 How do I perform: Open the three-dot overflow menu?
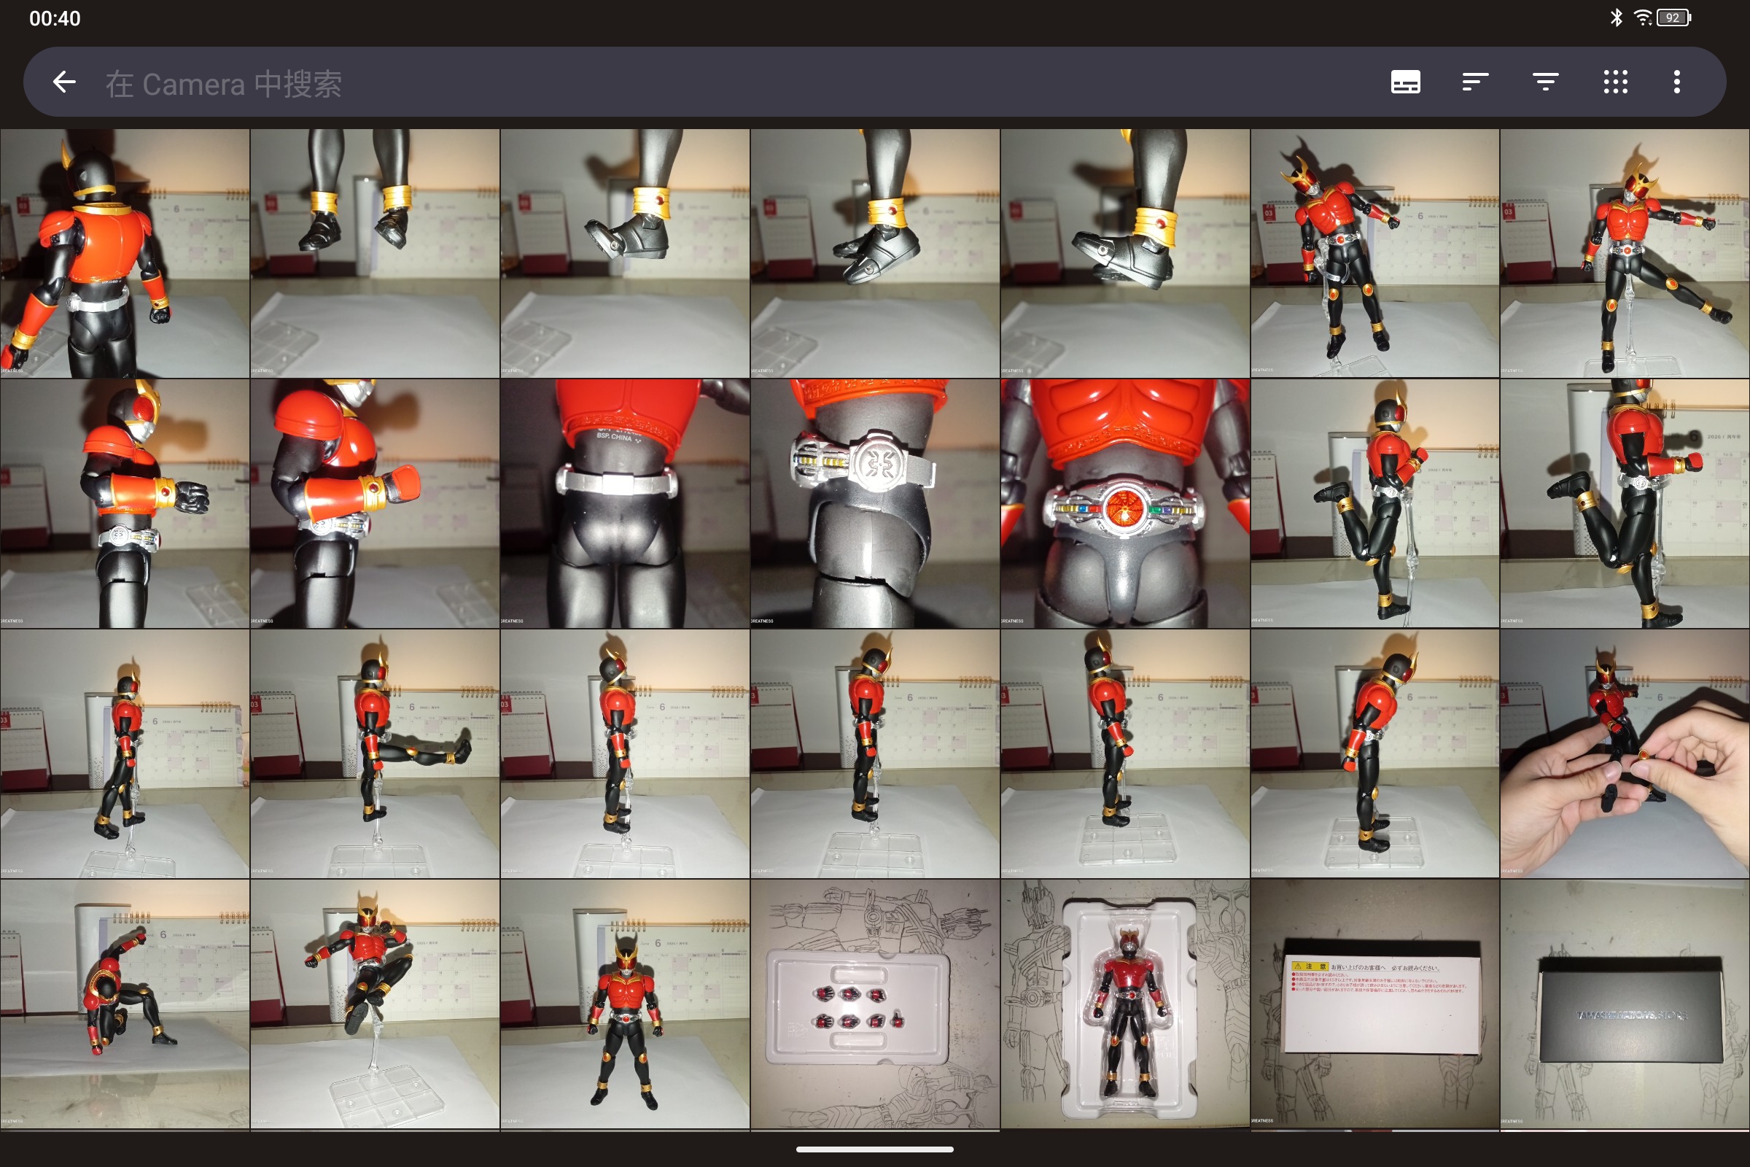point(1677,82)
